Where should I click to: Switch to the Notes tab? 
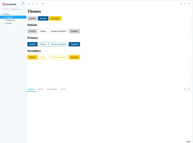[x=41, y=89]
